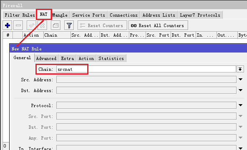The height and width of the screenshot is (150, 247).
Task: Click the checkmark enable rule icon
Action: pyautogui.click(x=32, y=25)
